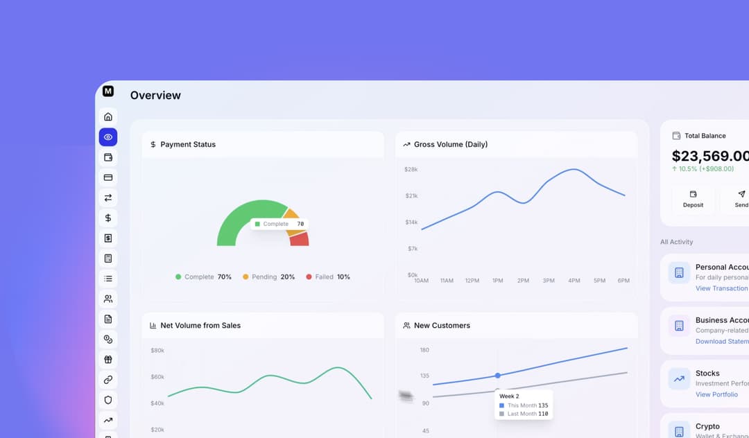Select the Home icon in the sidebar

pyautogui.click(x=107, y=116)
